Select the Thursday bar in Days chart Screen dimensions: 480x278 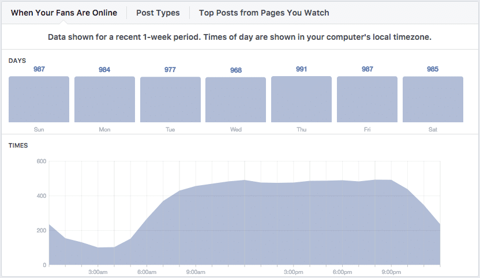(x=301, y=99)
